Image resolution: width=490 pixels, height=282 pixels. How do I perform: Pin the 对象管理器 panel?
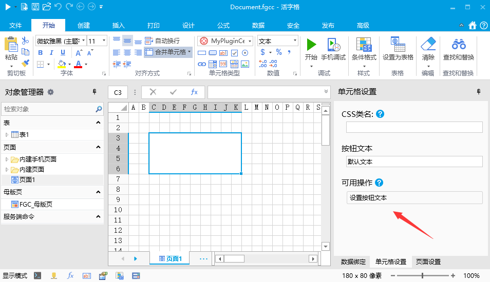pyautogui.click(x=95, y=92)
